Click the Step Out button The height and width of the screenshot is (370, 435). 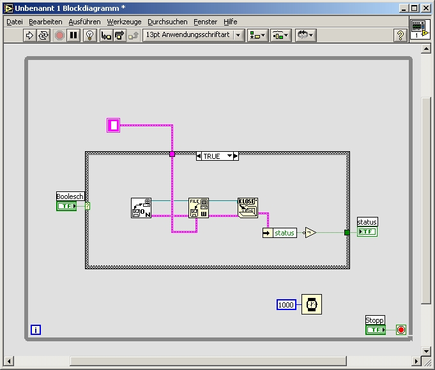pos(134,36)
